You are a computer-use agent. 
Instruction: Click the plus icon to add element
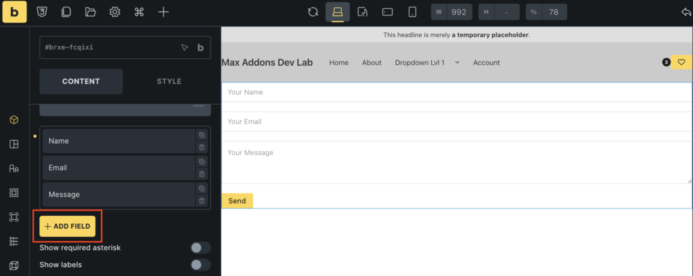click(x=164, y=12)
